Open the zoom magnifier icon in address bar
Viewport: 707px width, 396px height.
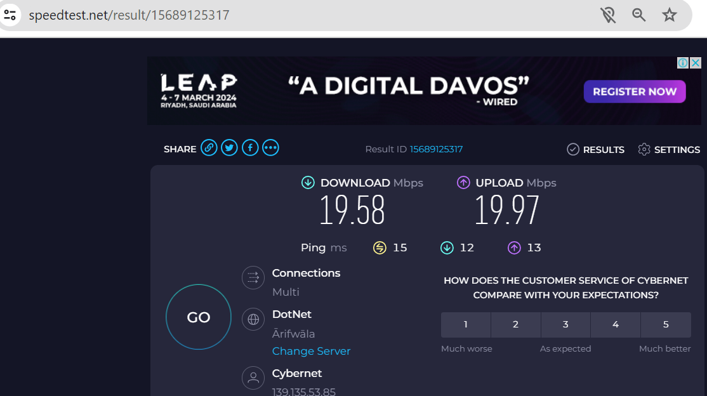pos(638,15)
